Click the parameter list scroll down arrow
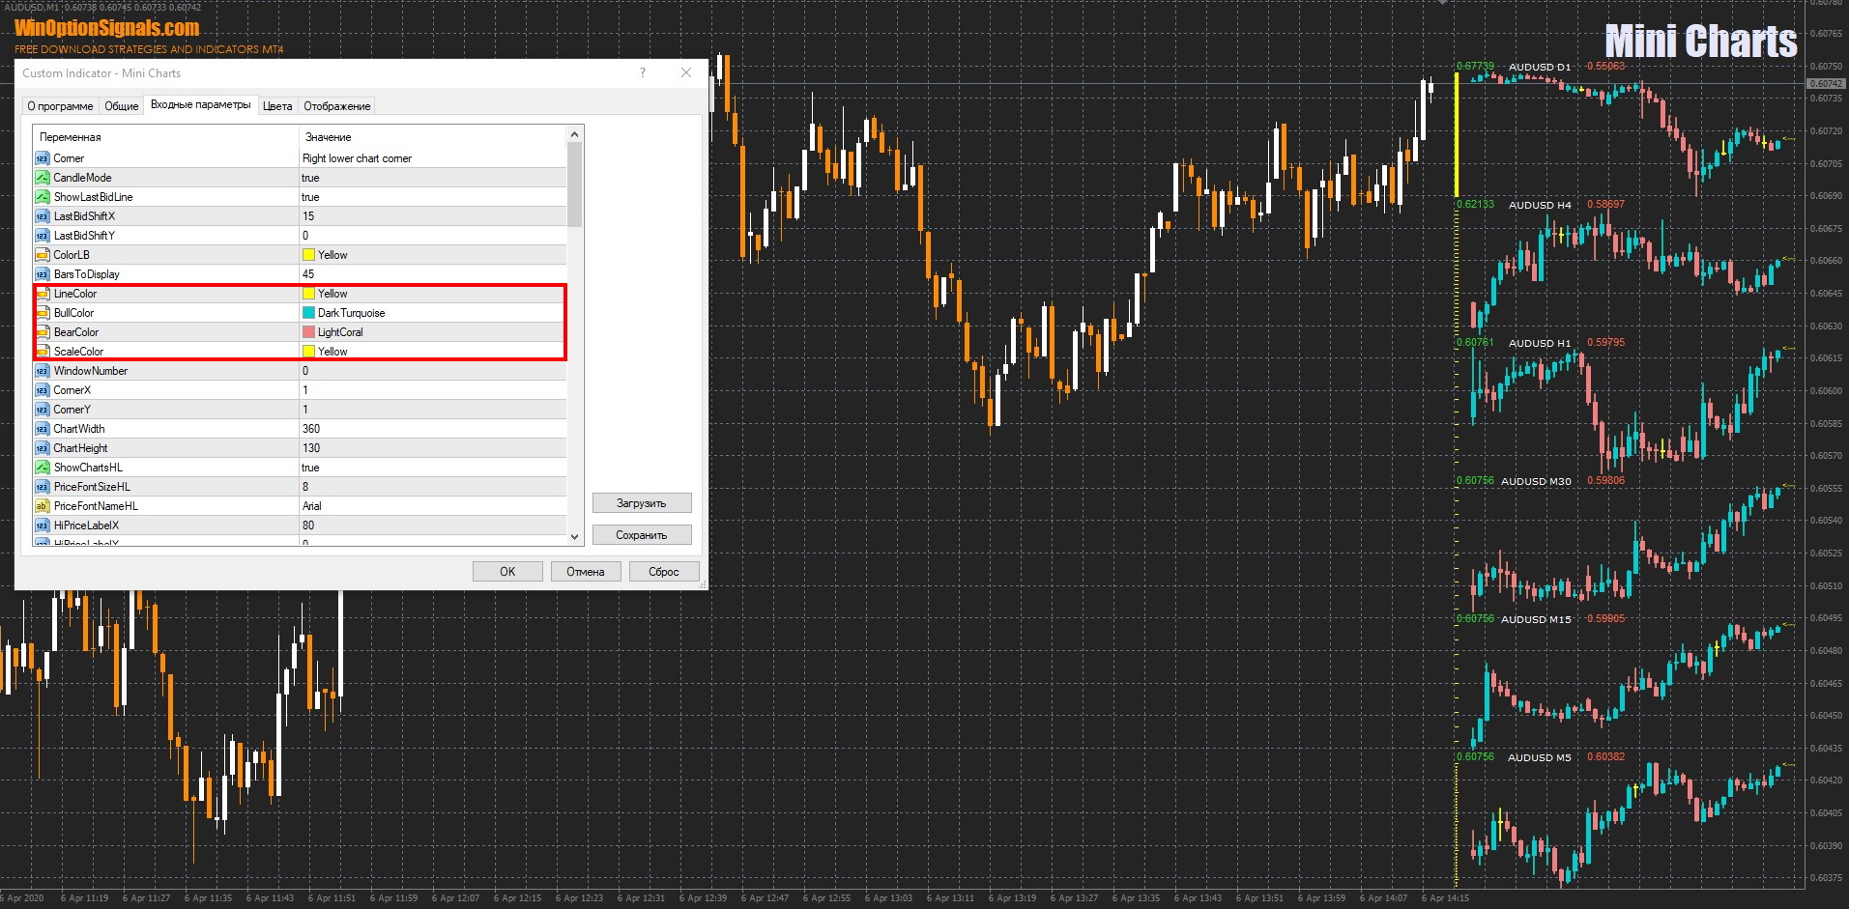Image resolution: width=1849 pixels, height=909 pixels. [575, 537]
